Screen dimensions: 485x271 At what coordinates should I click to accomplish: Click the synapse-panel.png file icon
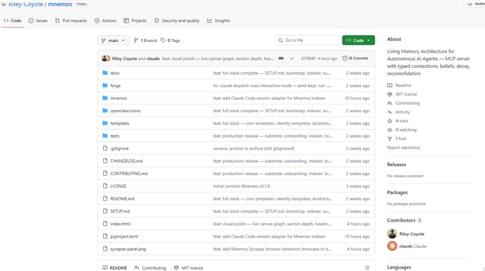105,249
